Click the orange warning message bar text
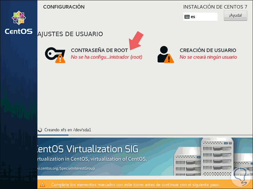The width and height of the screenshot is (253, 189). pyautogui.click(x=136, y=184)
